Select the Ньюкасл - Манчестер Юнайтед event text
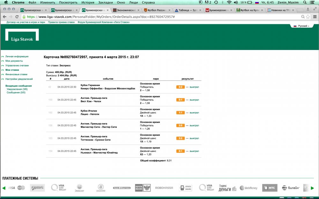This screenshot has height=199, width=319. 99,153
